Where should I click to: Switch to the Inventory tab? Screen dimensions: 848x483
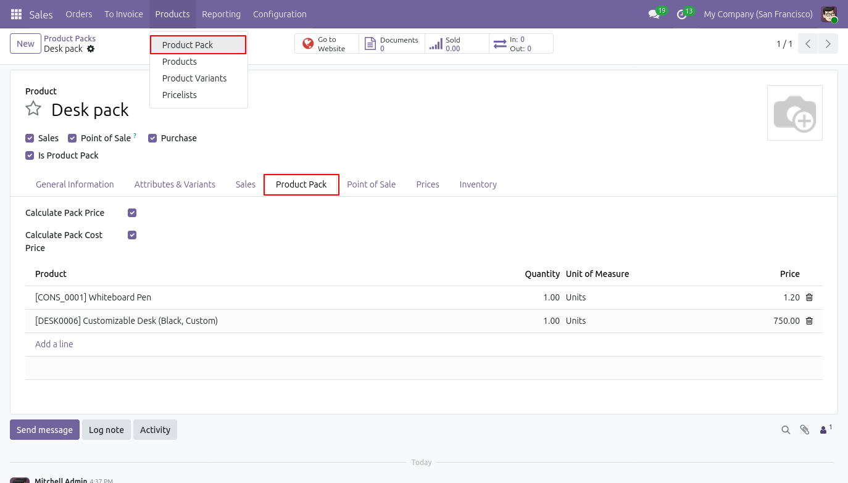coord(478,184)
